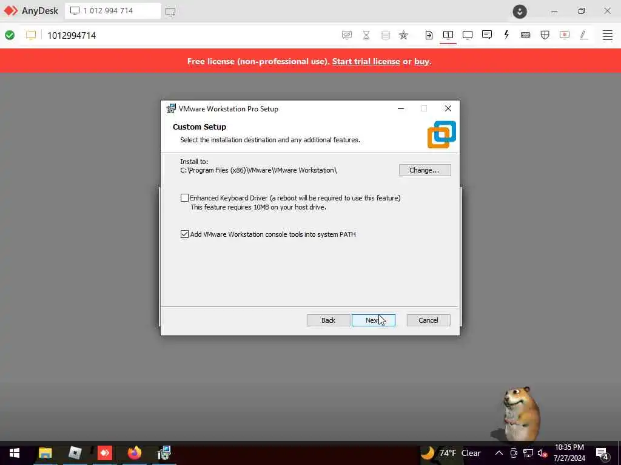Open Firefox from the remote taskbar

(x=135, y=453)
